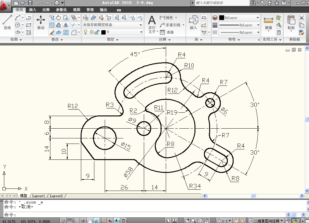
Task: Click the Insert block (插入) icon
Action: 193,22
